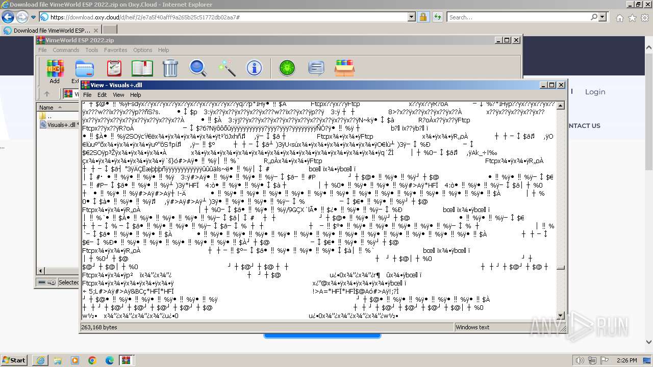
Task: Click the Test archive clipboard icon
Action: click(114, 68)
